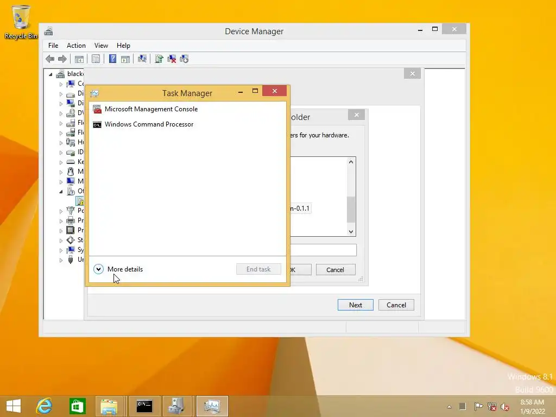Click Update Driver Software green-arrow icon

pyautogui.click(x=159, y=59)
